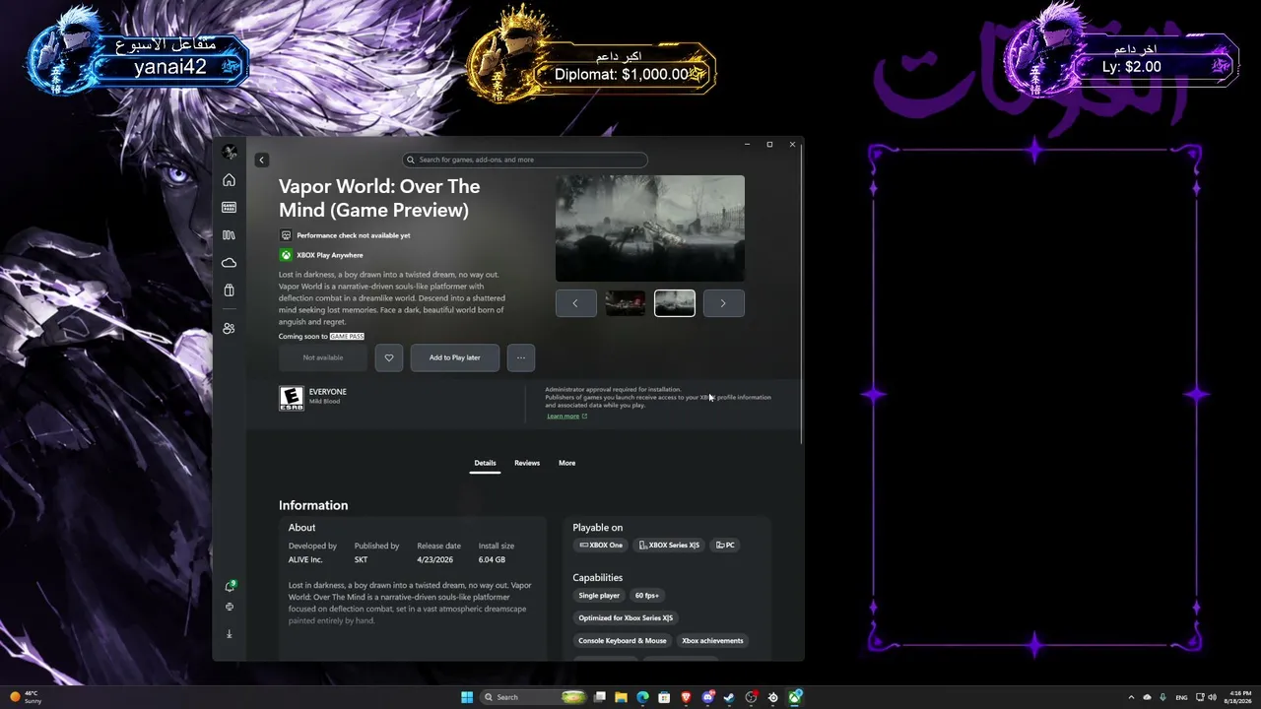Viewport: 1261px width, 709px height.
Task: Click the Performance check icon
Action: pyautogui.click(x=286, y=235)
